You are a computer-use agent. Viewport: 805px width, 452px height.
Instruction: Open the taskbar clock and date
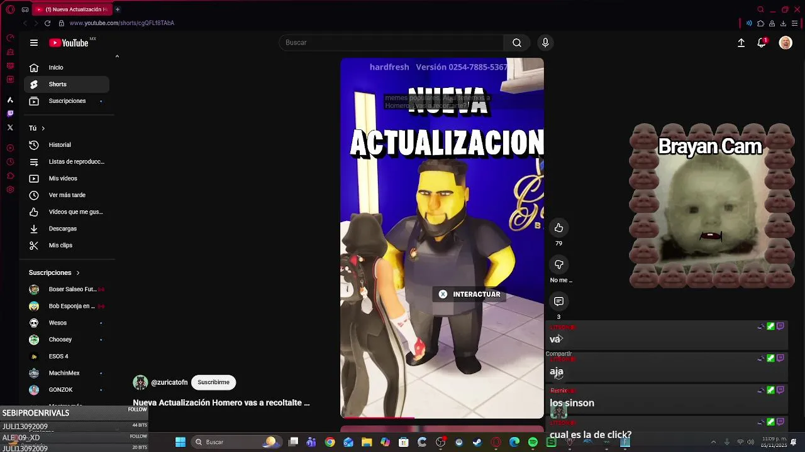(774, 442)
